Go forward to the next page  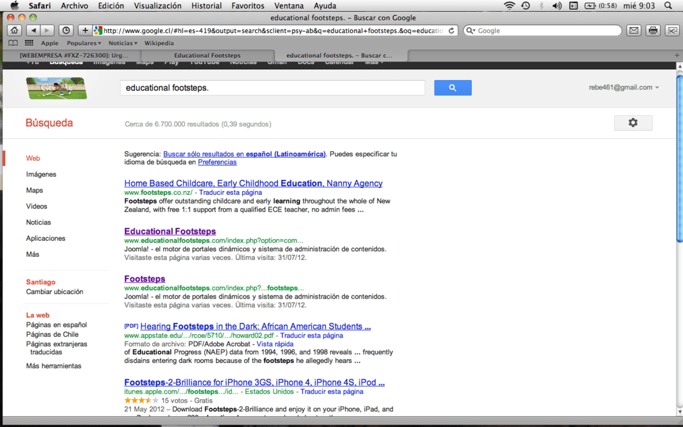pos(47,30)
